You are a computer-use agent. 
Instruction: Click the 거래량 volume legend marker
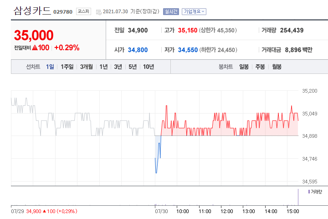click(309, 192)
